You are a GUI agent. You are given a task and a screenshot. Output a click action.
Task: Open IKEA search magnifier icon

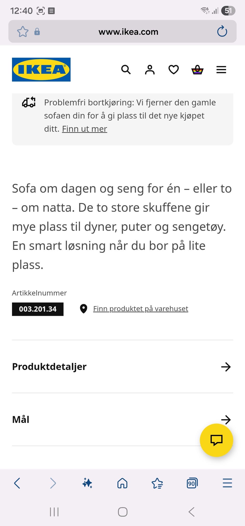pyautogui.click(x=126, y=69)
